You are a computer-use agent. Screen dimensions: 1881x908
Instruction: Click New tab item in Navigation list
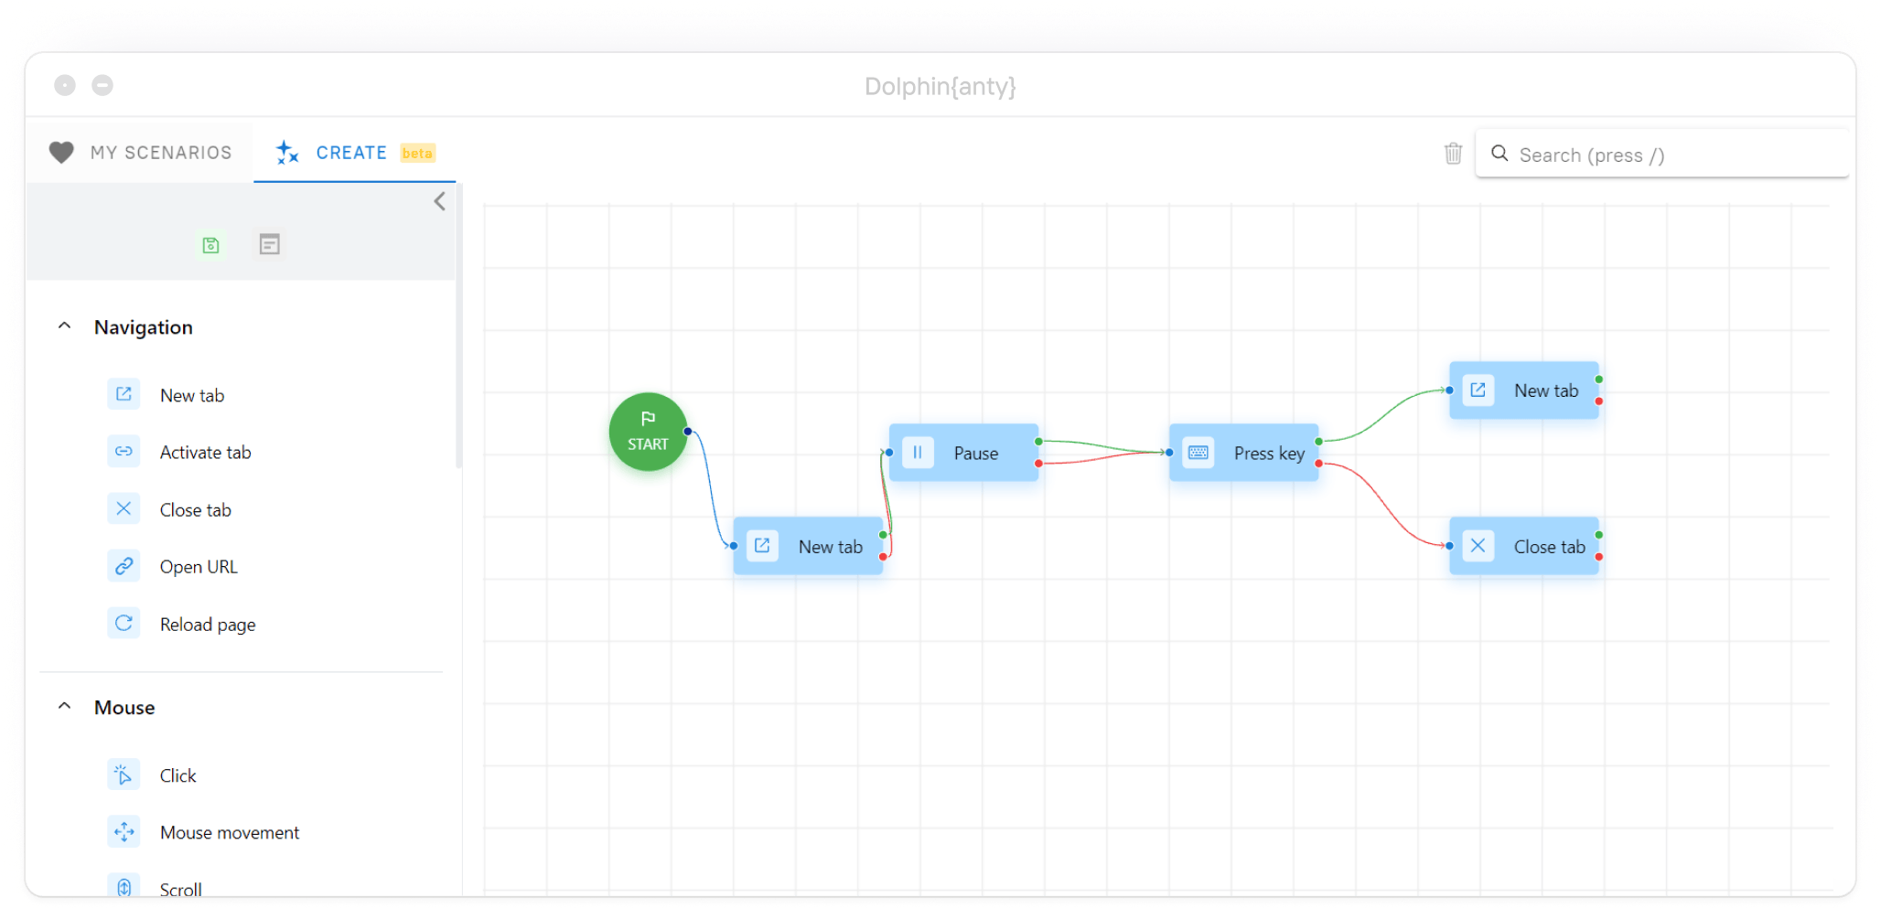[192, 395]
